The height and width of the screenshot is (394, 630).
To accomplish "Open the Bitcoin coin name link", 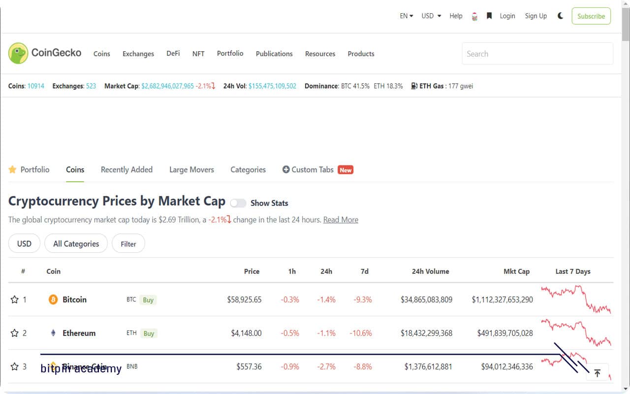I will coord(74,299).
